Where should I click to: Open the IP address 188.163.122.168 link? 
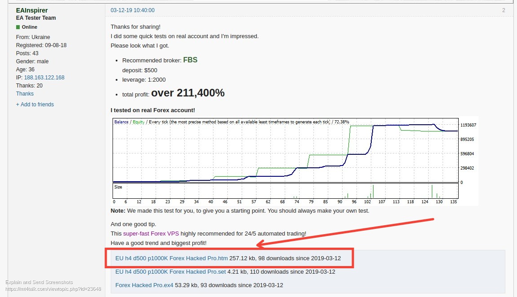click(x=44, y=78)
